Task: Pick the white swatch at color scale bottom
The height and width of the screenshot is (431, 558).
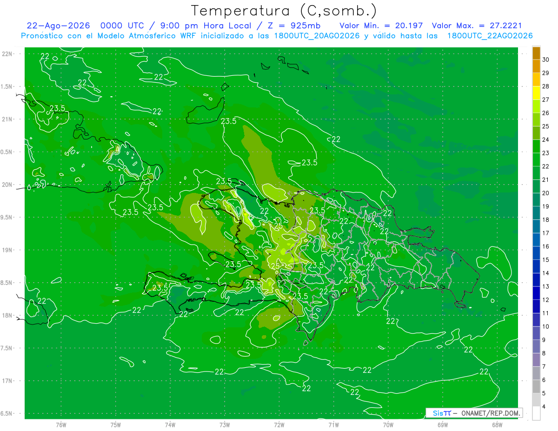Action: coord(536,414)
